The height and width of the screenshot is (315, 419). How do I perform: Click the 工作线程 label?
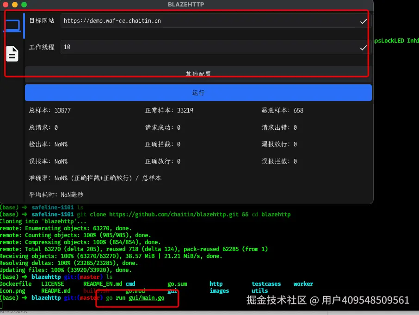click(x=42, y=47)
